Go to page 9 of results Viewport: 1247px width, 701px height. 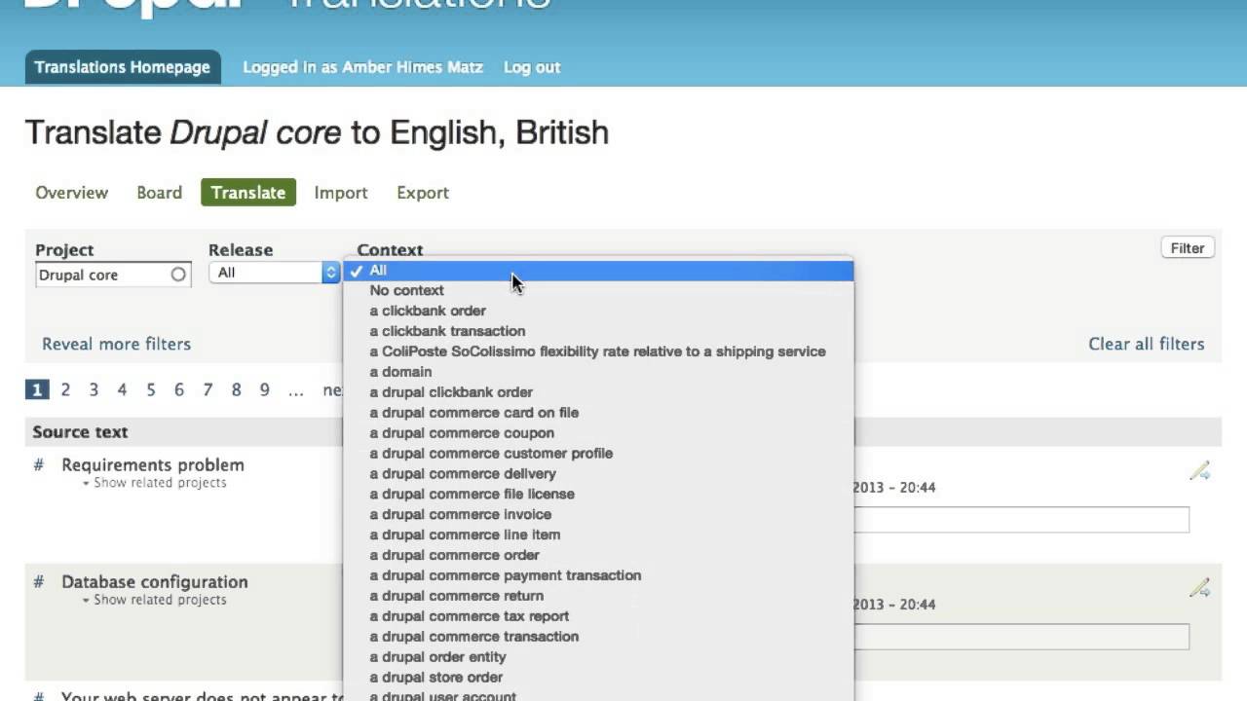(x=264, y=389)
